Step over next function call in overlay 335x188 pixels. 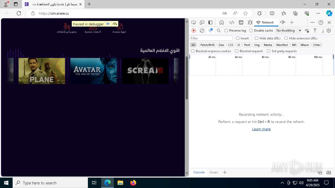(115, 24)
